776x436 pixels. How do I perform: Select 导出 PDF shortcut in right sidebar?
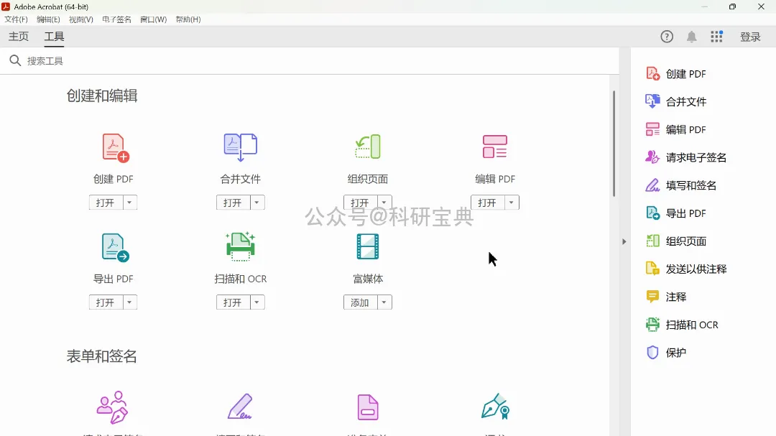(676, 213)
